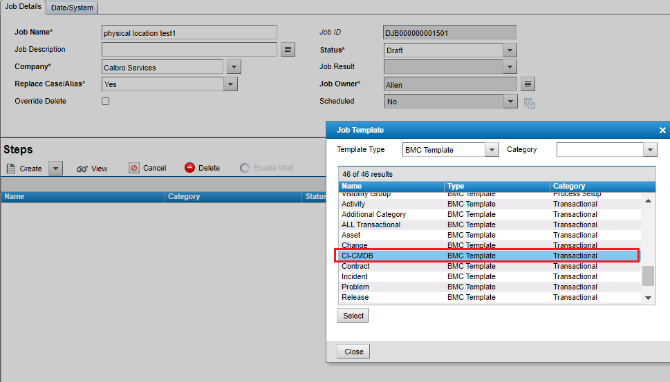
Task: Select the CI-CMDB template row
Action: [x=490, y=256]
